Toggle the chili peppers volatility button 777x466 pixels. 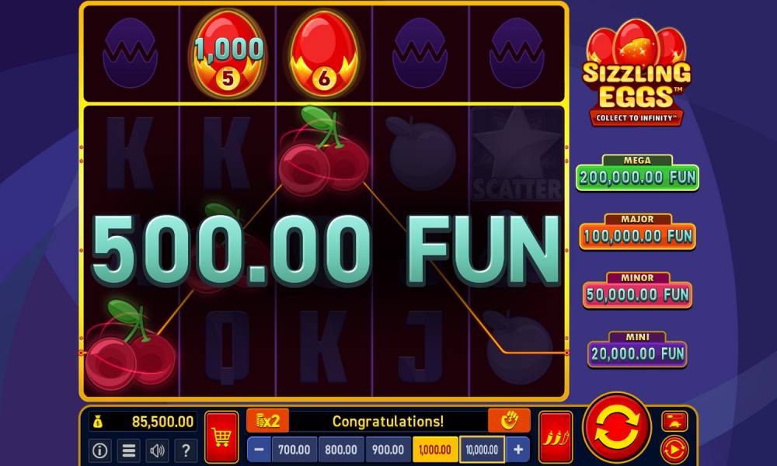point(556,436)
